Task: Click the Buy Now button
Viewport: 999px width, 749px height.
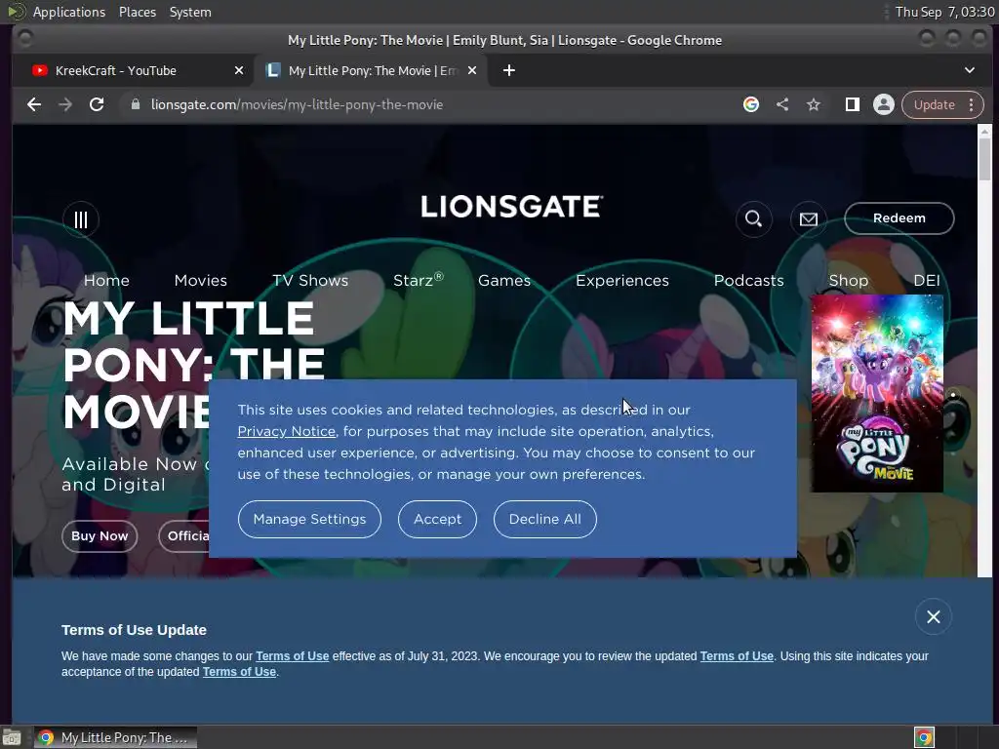Action: pos(100,536)
